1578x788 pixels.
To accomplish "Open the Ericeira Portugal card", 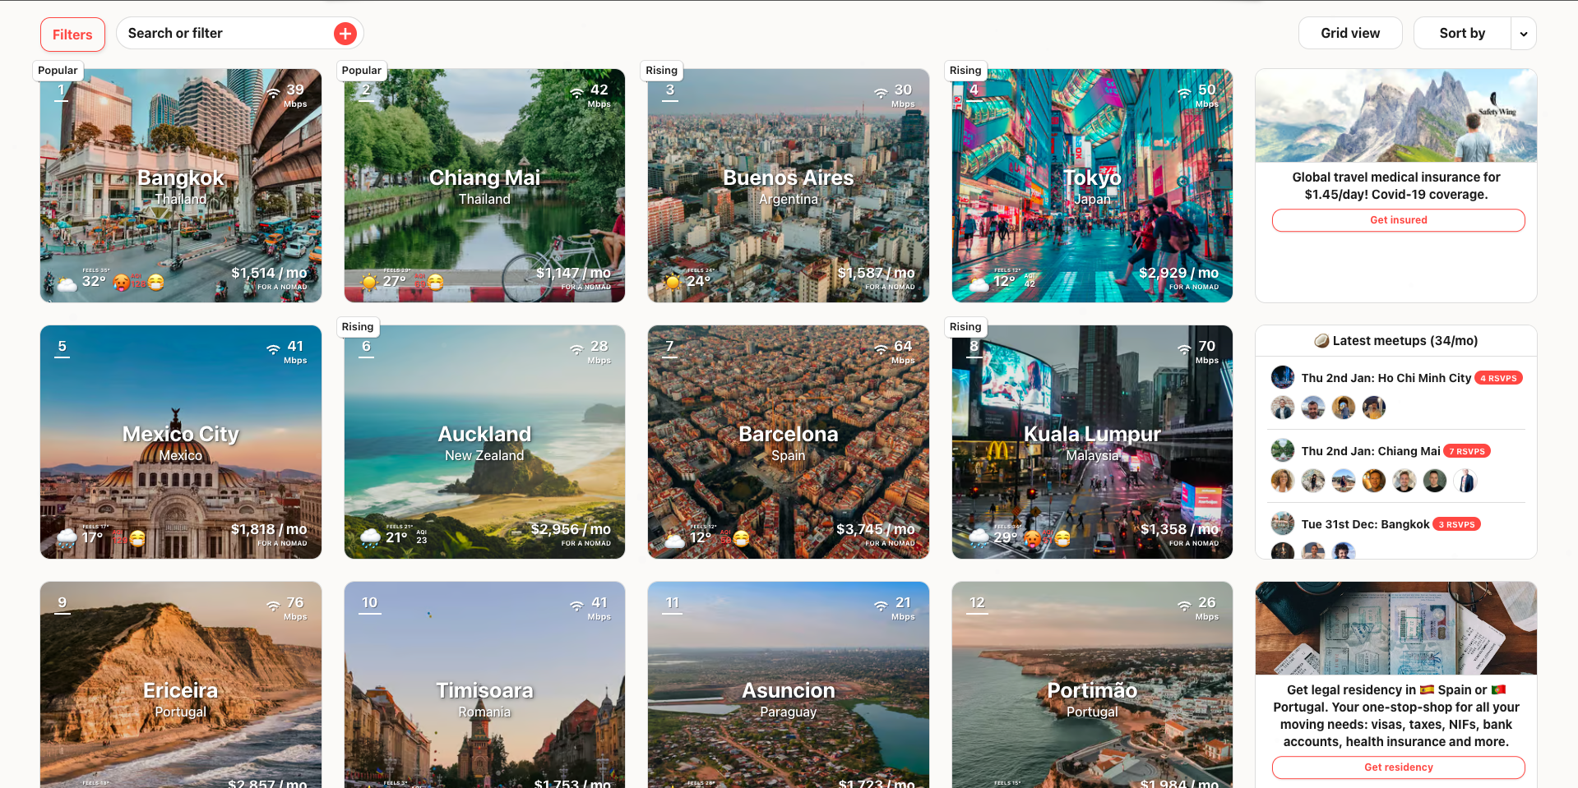I will click(181, 685).
